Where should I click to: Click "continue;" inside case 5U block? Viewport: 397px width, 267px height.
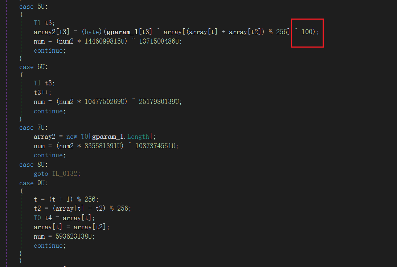(50, 51)
